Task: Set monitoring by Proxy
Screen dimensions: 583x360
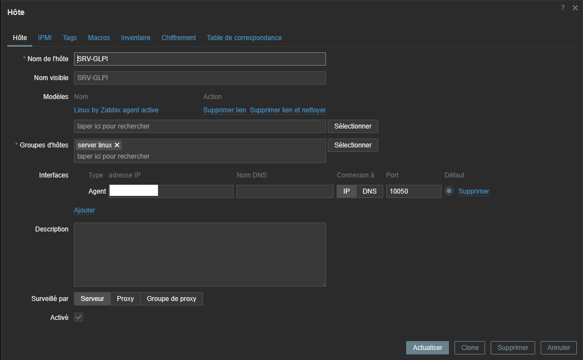Action: 125,299
